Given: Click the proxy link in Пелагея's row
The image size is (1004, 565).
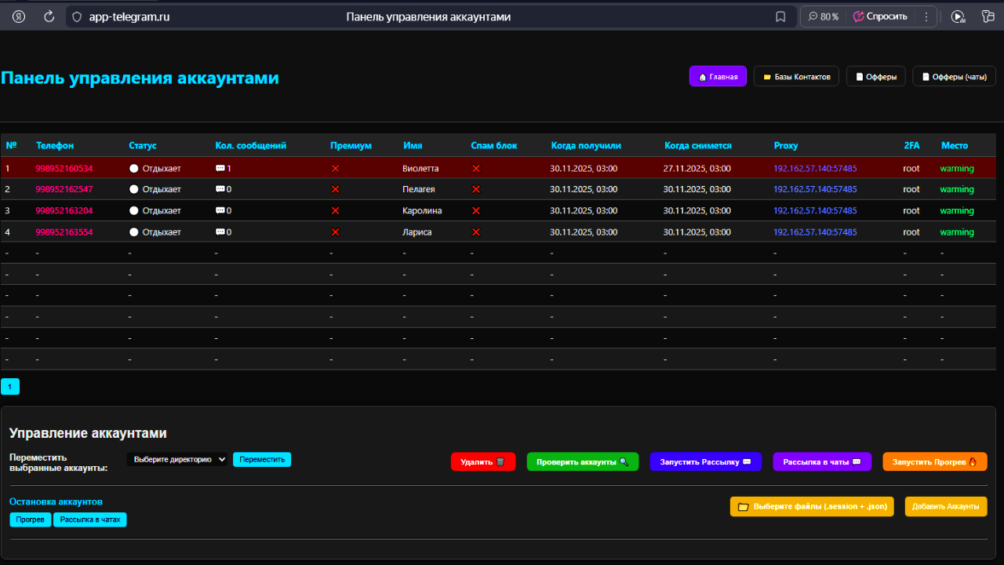Looking at the screenshot, I should pyautogui.click(x=815, y=190).
